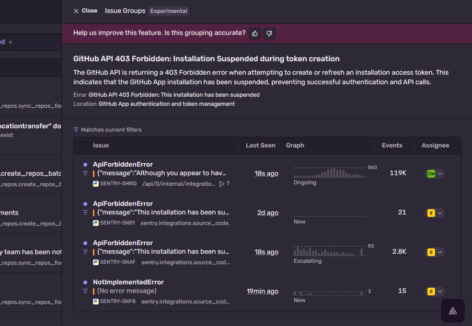Viewport: 472px width, 326px height.
Task: Click the Events column header
Action: (x=392, y=146)
